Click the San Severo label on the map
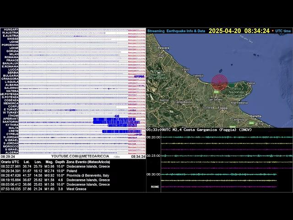Screen dimensions: 293x220 (x=215, y=99)
